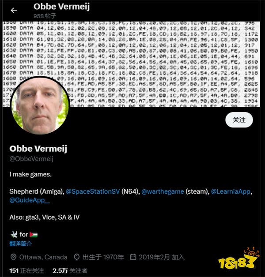Open the hex DATA banner image
265x277 pixels.
[131, 64]
